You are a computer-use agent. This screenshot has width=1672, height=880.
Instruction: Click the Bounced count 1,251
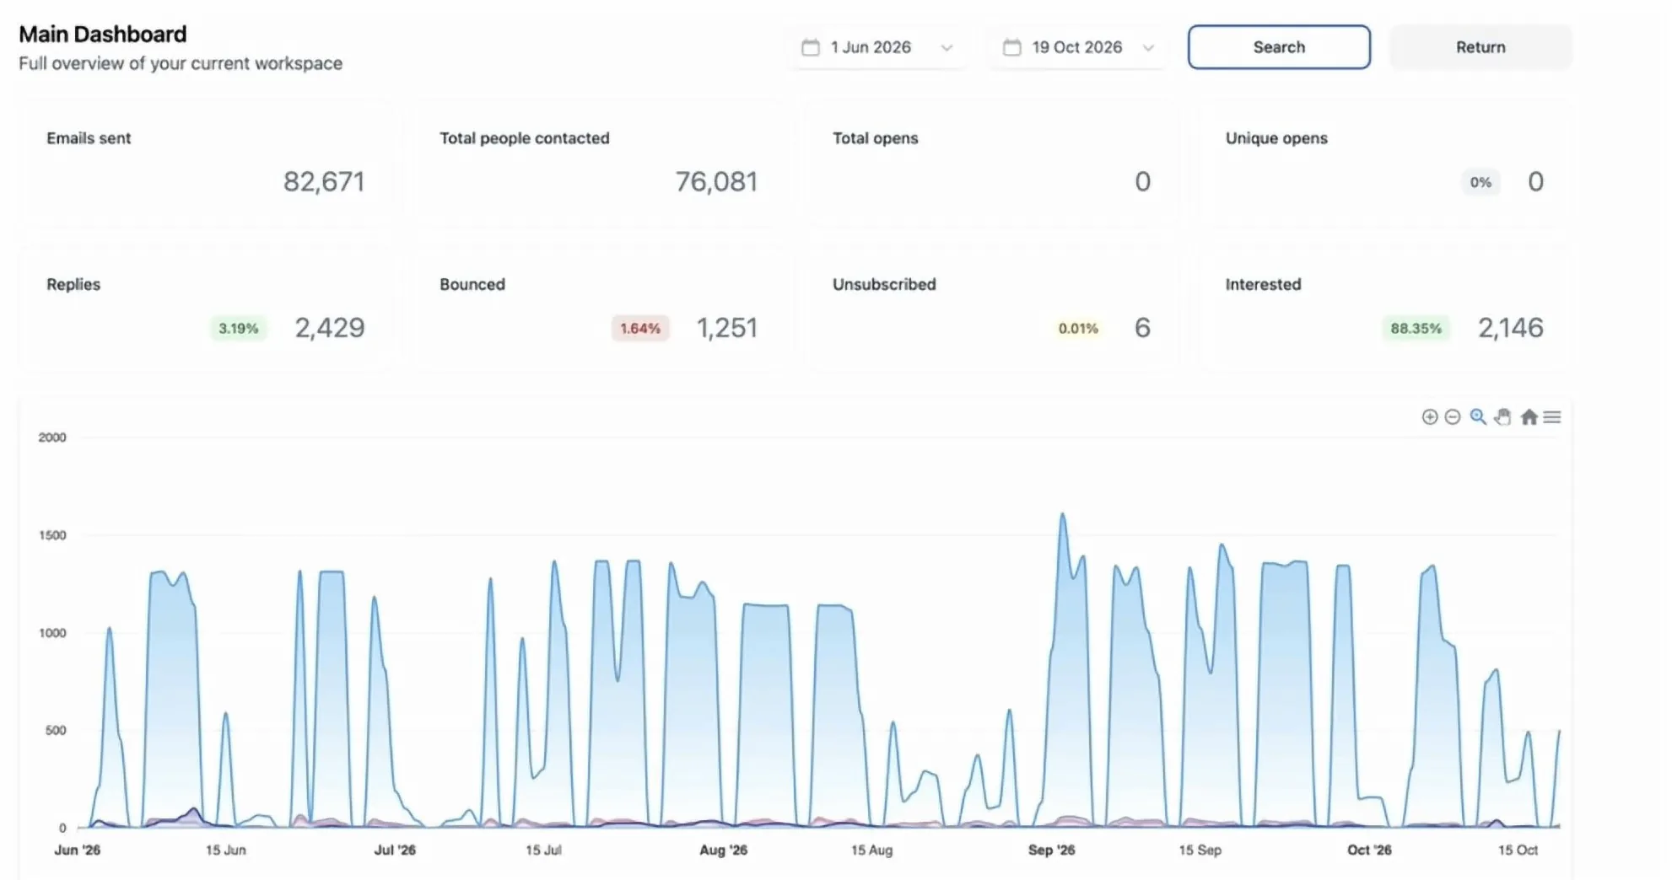pyautogui.click(x=727, y=328)
